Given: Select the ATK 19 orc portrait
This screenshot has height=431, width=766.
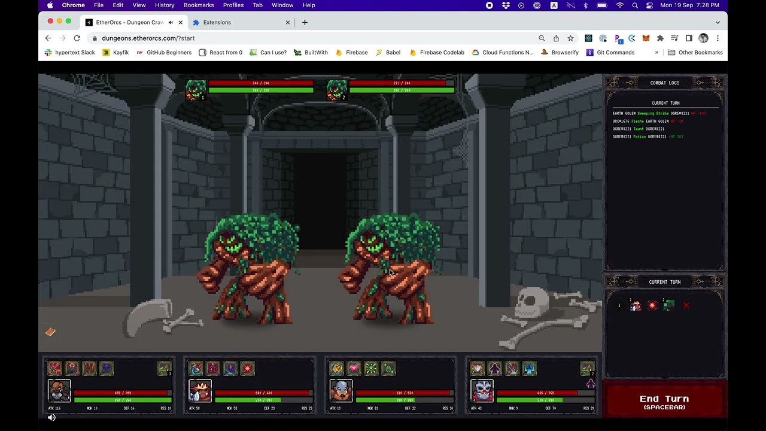Looking at the screenshot, I should pyautogui.click(x=341, y=391).
